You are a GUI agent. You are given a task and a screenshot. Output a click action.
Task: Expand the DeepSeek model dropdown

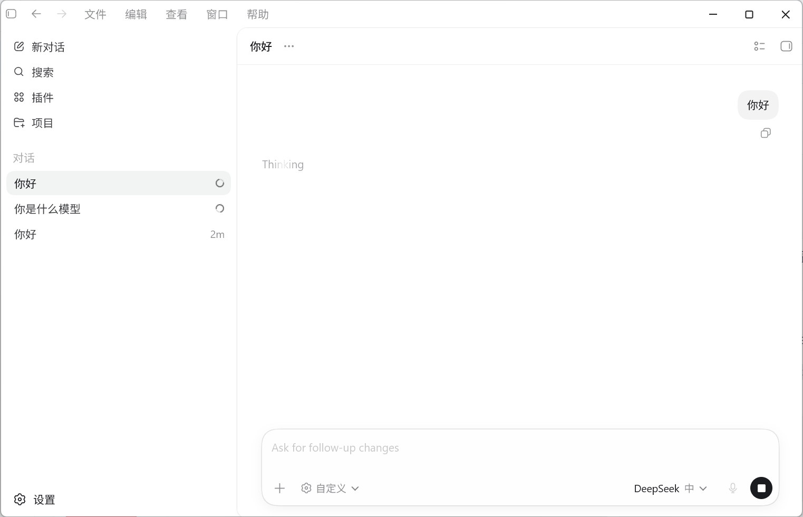(x=671, y=489)
